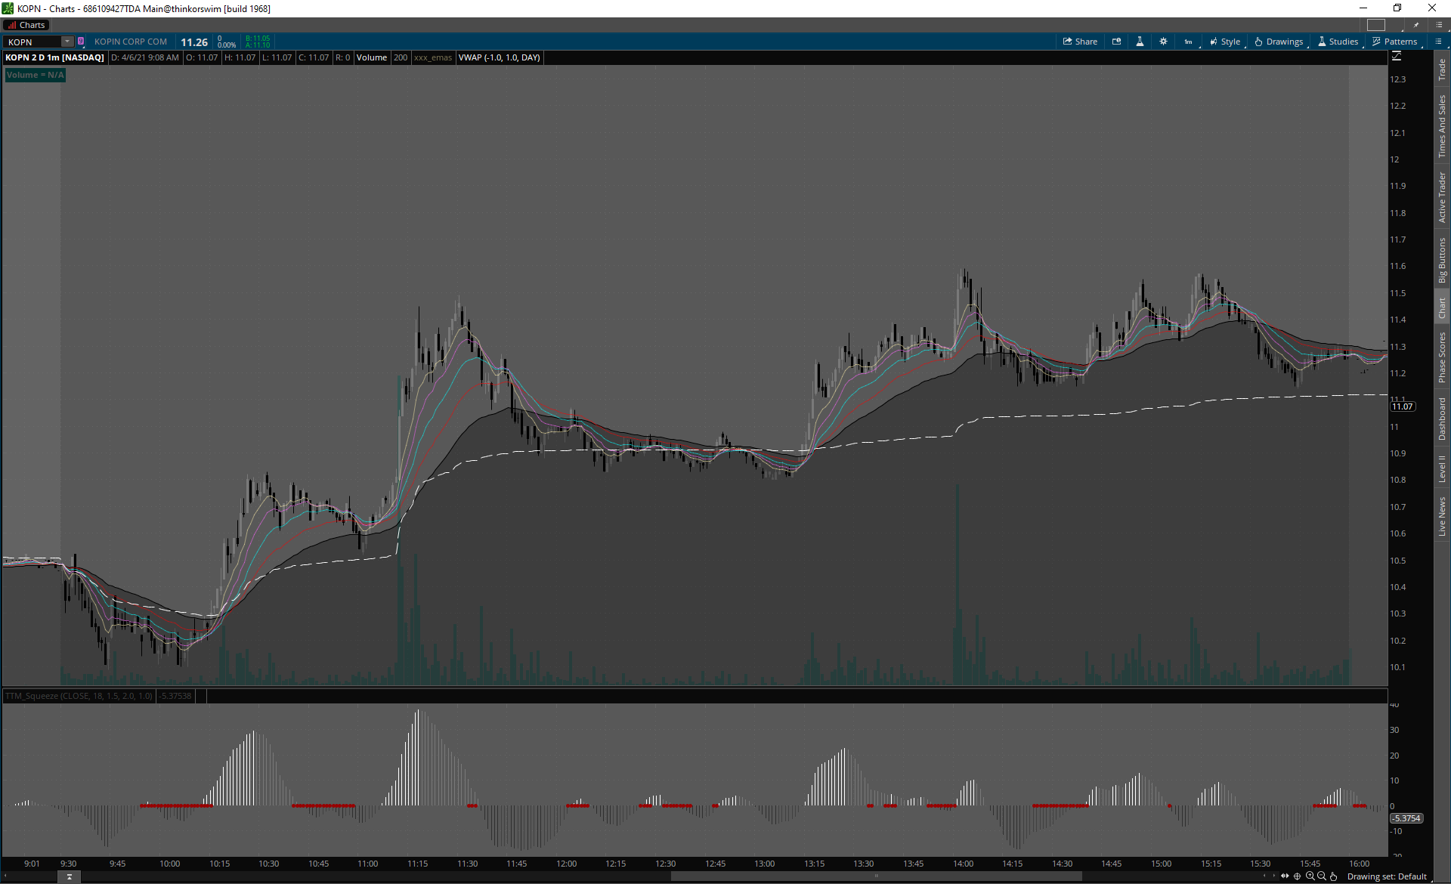Switch to the Active Trader side tab
The width and height of the screenshot is (1451, 884).
tap(1442, 197)
